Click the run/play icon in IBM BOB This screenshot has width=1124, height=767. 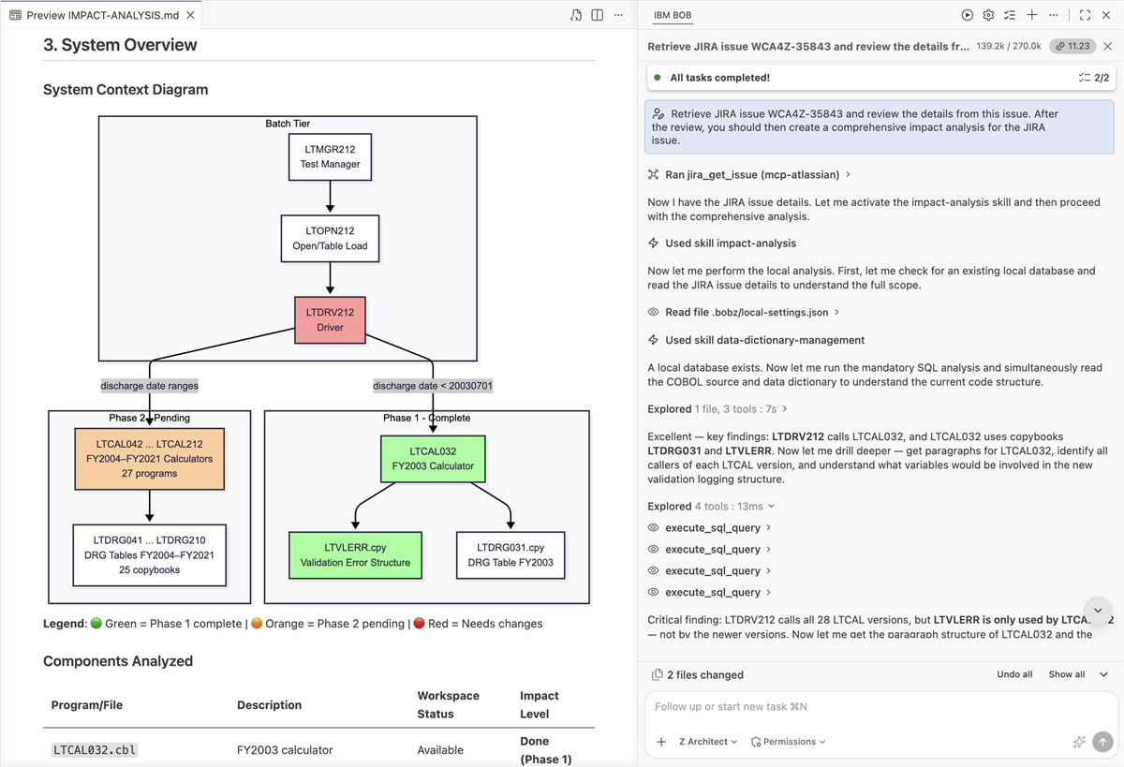(x=968, y=15)
